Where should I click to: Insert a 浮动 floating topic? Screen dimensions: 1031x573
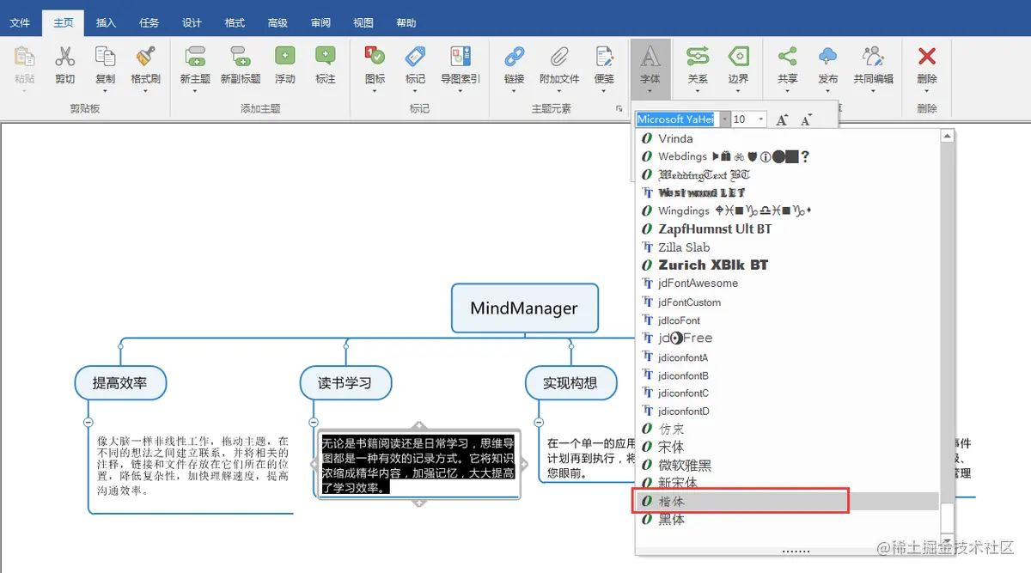click(284, 57)
